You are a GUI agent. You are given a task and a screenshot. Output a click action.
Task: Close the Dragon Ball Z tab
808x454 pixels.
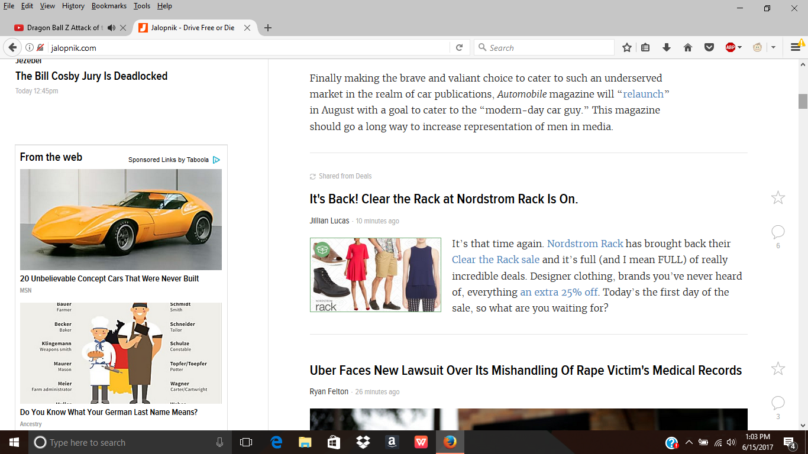tap(123, 28)
